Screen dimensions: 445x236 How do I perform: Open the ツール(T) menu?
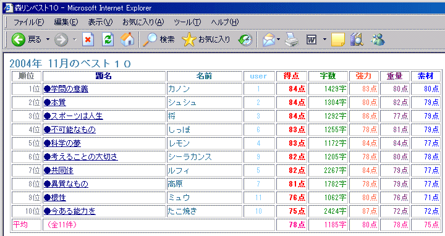coord(187,22)
